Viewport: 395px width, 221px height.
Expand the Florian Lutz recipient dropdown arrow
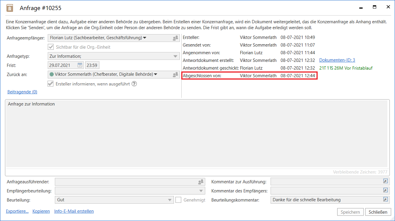(145, 38)
